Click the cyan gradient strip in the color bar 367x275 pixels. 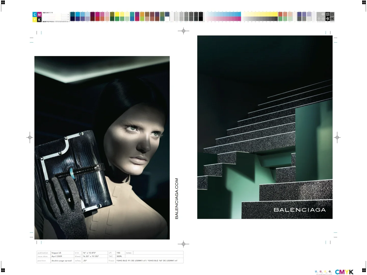coord(223,14)
